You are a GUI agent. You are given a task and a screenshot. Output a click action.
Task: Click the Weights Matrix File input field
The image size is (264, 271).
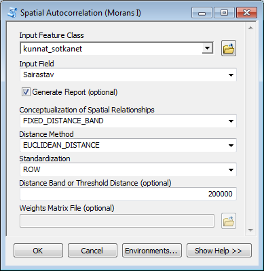pos(117,221)
